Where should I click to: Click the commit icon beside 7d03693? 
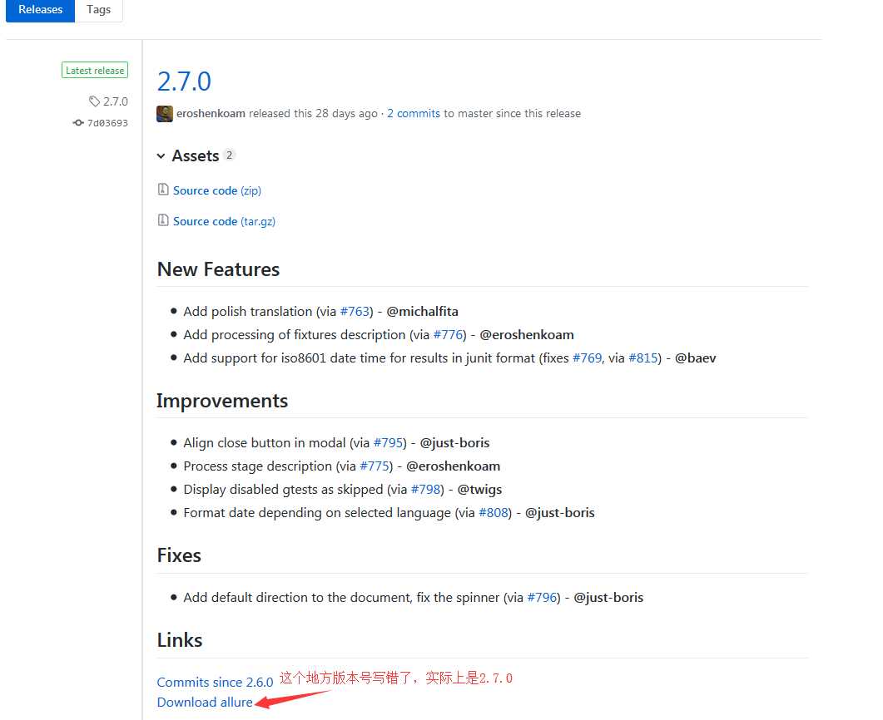(78, 122)
